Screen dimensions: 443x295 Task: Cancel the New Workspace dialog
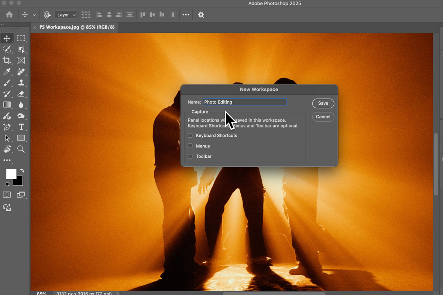323,117
